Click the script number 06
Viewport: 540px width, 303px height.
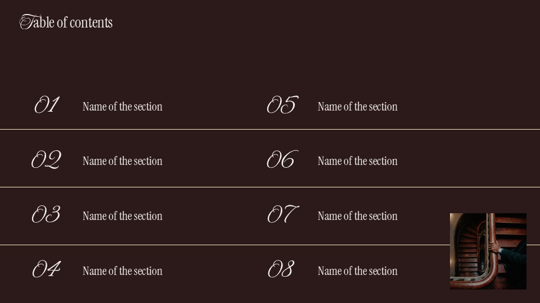point(280,160)
